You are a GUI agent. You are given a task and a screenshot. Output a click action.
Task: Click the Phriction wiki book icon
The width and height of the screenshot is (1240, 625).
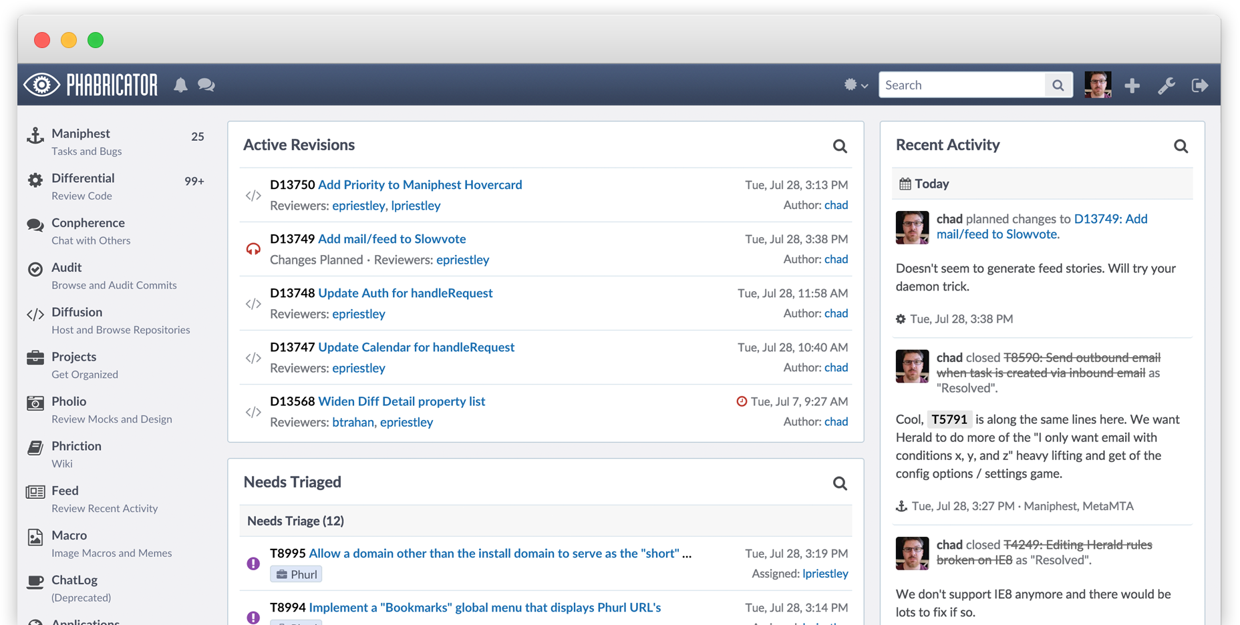[x=35, y=447]
